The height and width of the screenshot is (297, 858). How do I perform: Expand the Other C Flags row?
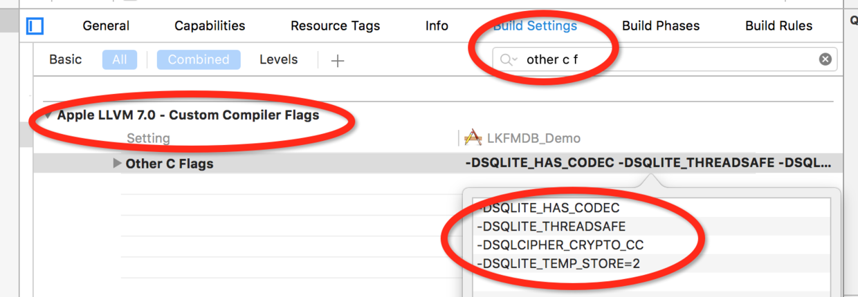click(x=118, y=164)
